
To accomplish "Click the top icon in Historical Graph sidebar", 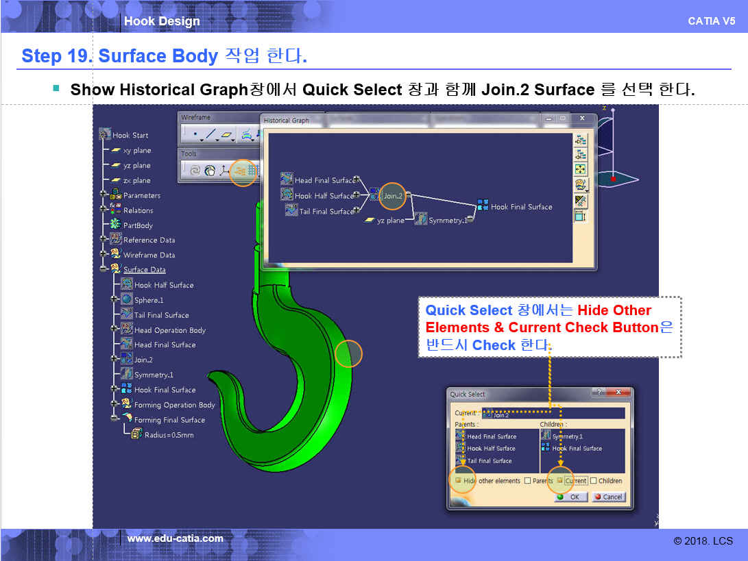I will 581,140.
